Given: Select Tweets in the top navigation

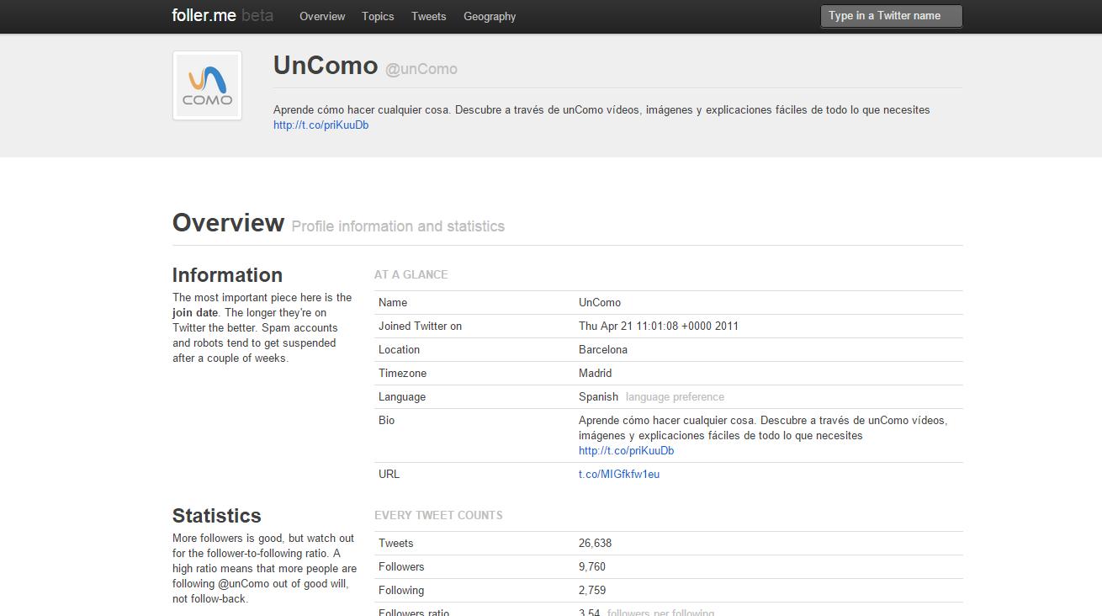Looking at the screenshot, I should (x=428, y=16).
